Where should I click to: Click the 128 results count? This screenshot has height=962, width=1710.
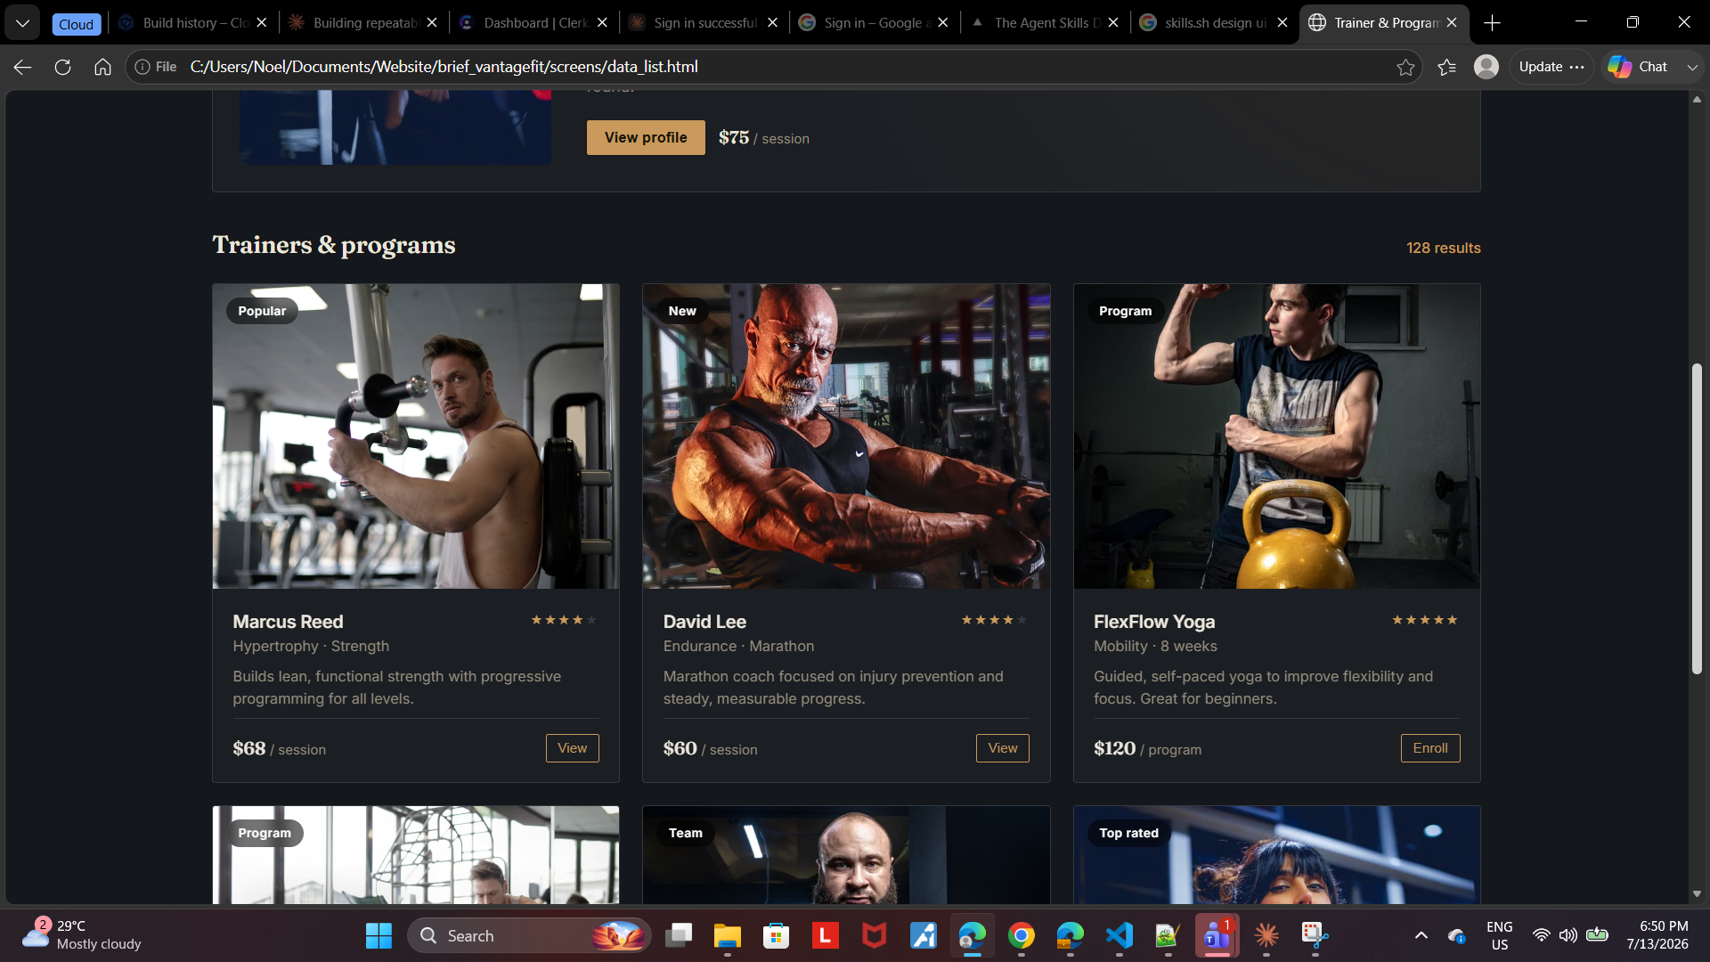click(1444, 248)
